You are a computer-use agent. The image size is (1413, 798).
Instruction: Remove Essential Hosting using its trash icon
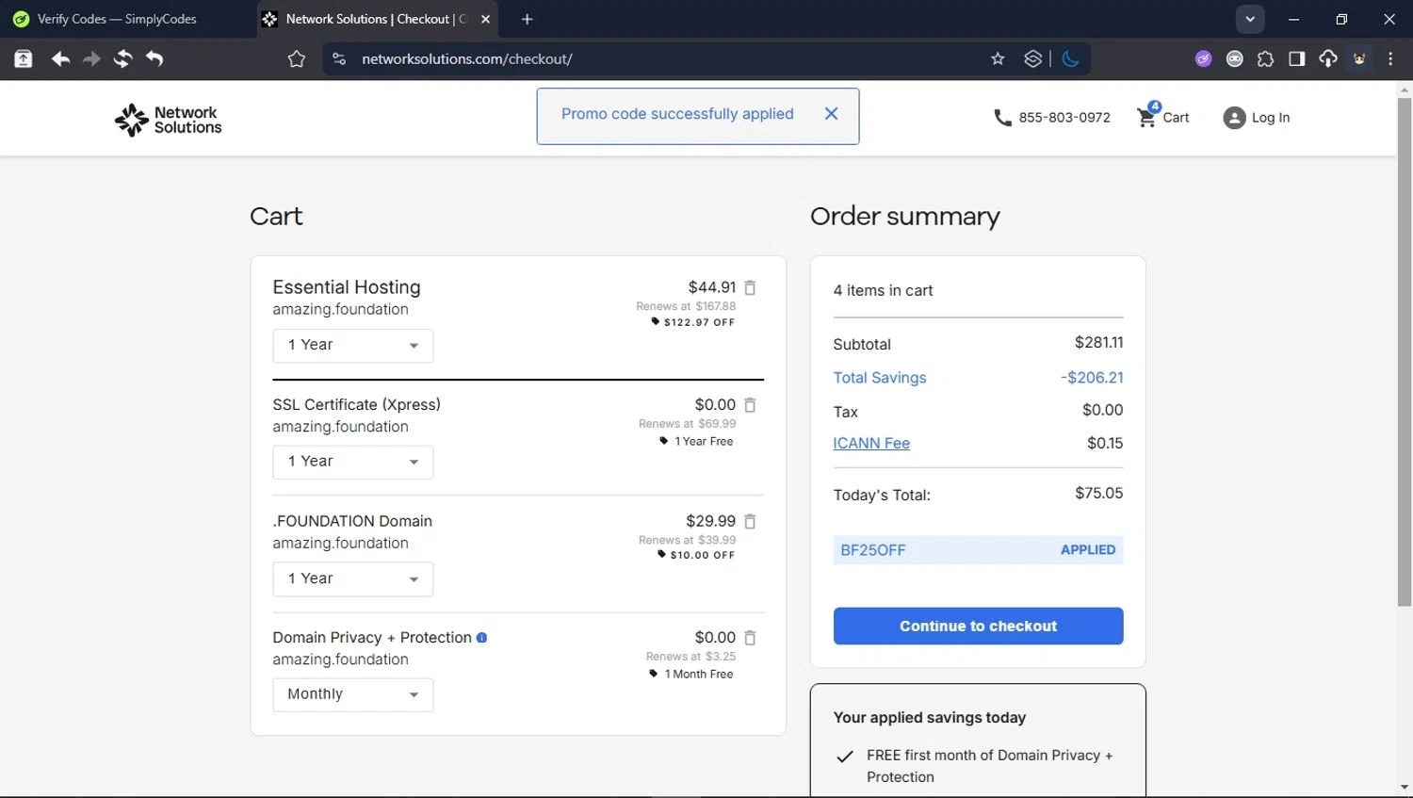point(750,287)
